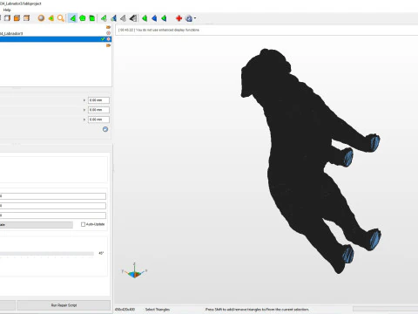Activate the magnifying glass zoom tool
418x314 pixels.
[x=60, y=18]
